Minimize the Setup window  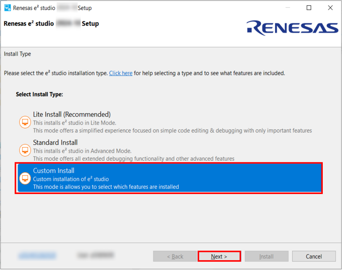pyautogui.click(x=288, y=8)
